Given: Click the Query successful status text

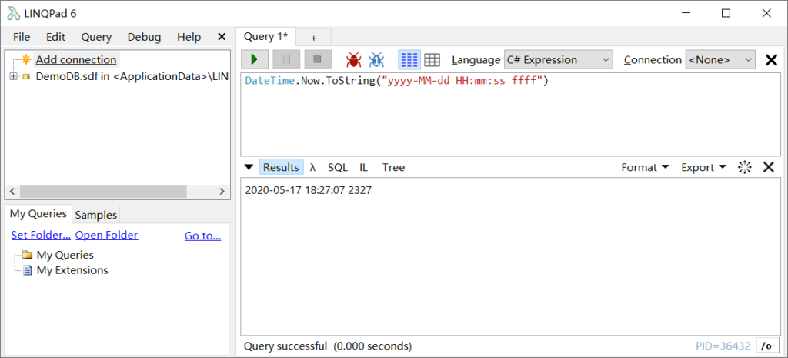Looking at the screenshot, I should pos(328,346).
